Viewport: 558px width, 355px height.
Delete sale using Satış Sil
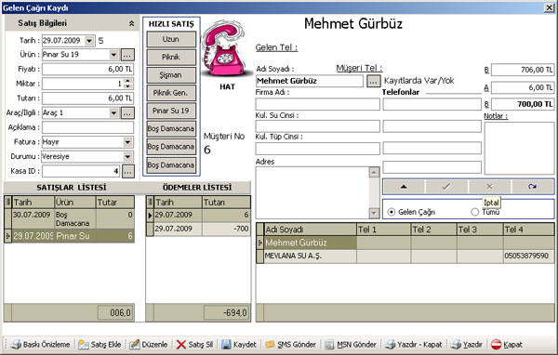194,345
